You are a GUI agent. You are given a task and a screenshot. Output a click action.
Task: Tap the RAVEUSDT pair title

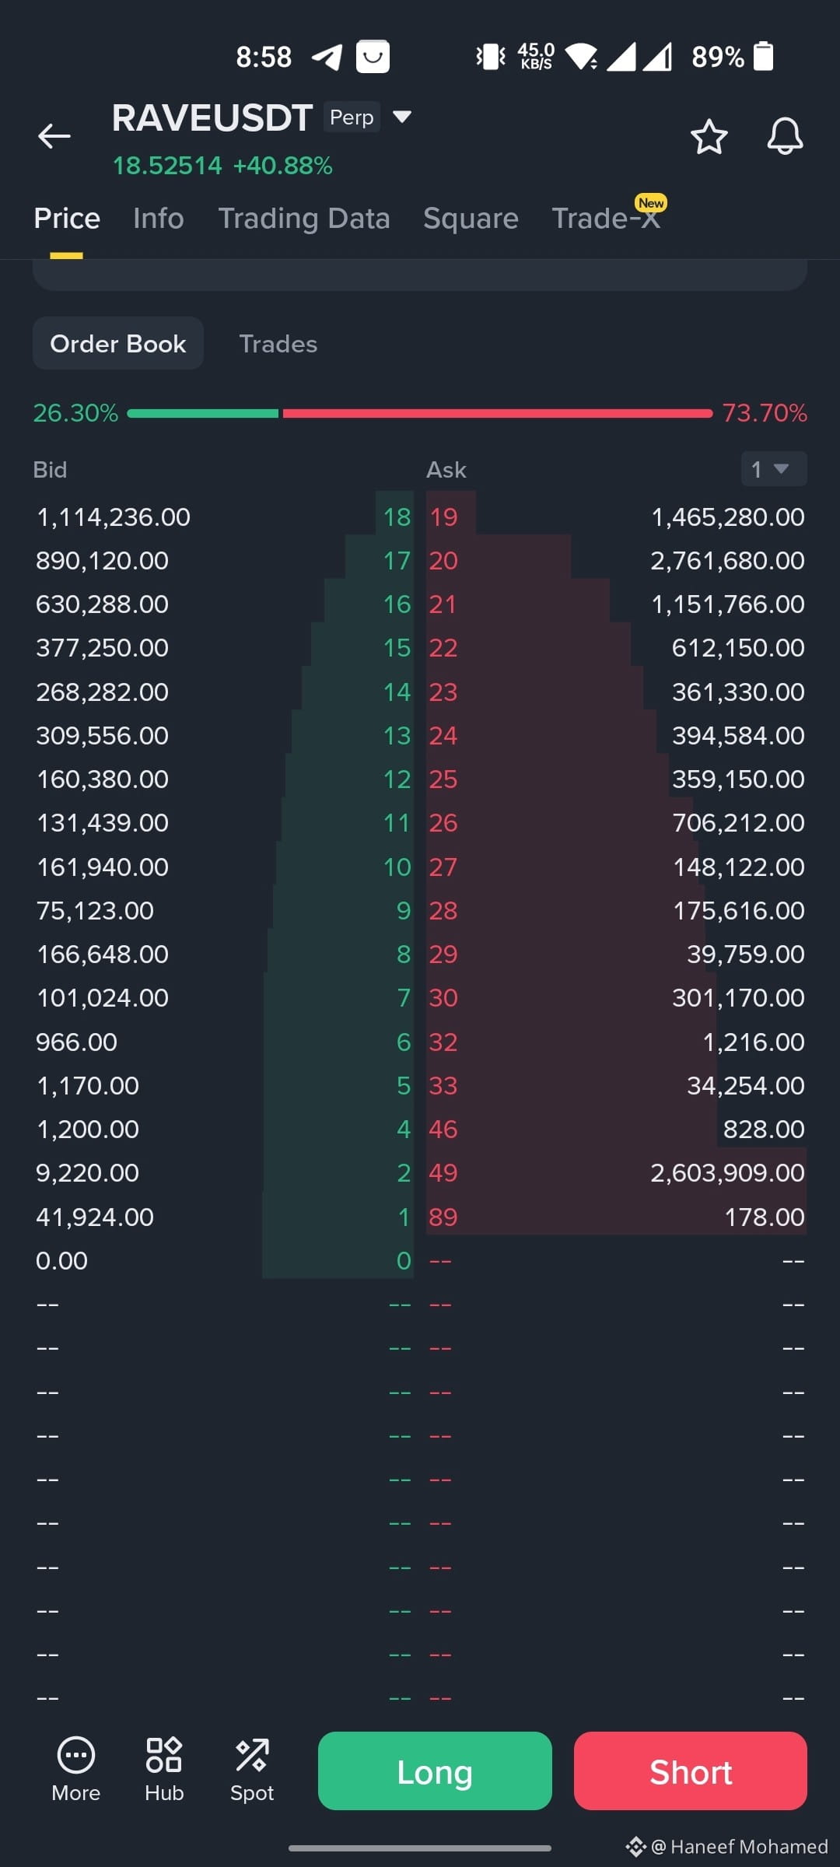click(x=212, y=118)
